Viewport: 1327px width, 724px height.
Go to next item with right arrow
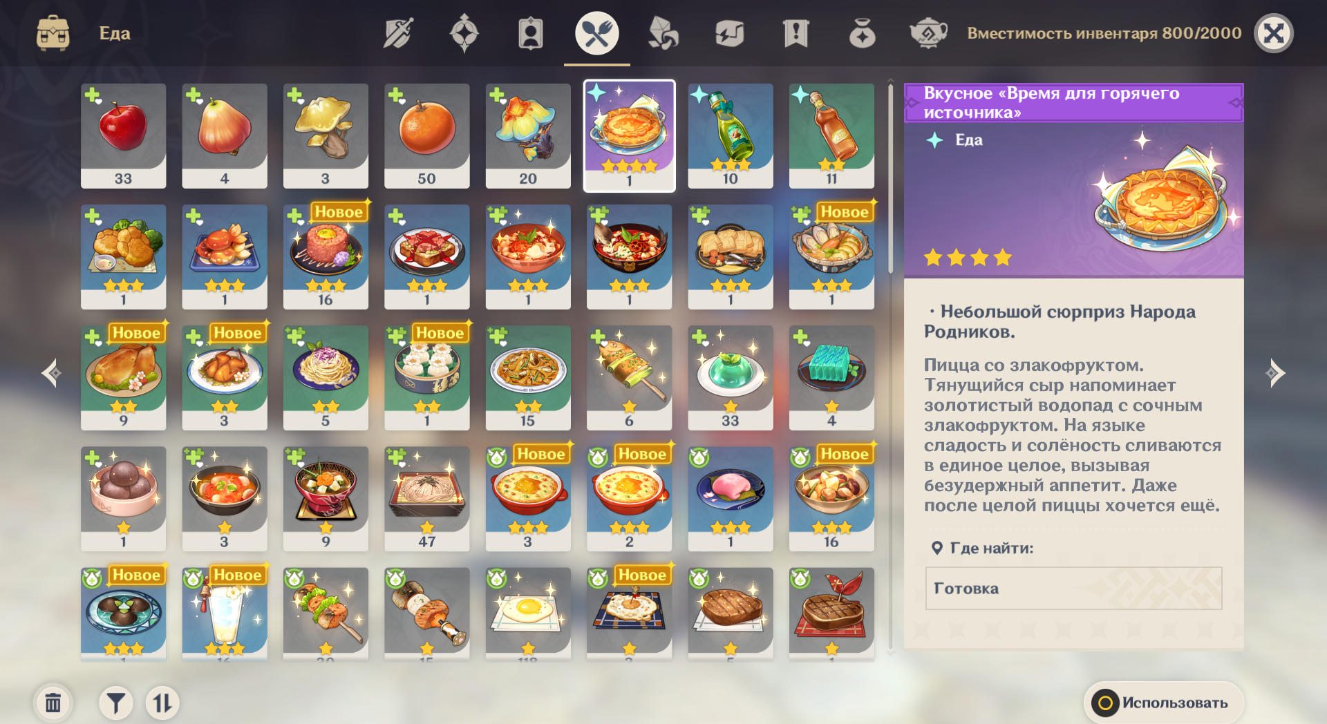1275,373
